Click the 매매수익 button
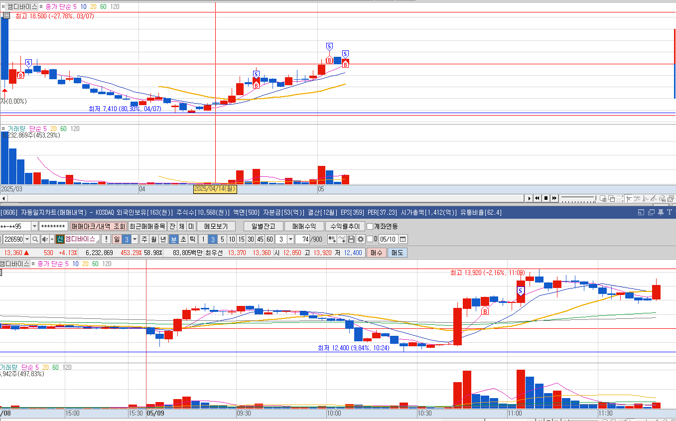676x421 pixels. (x=304, y=226)
